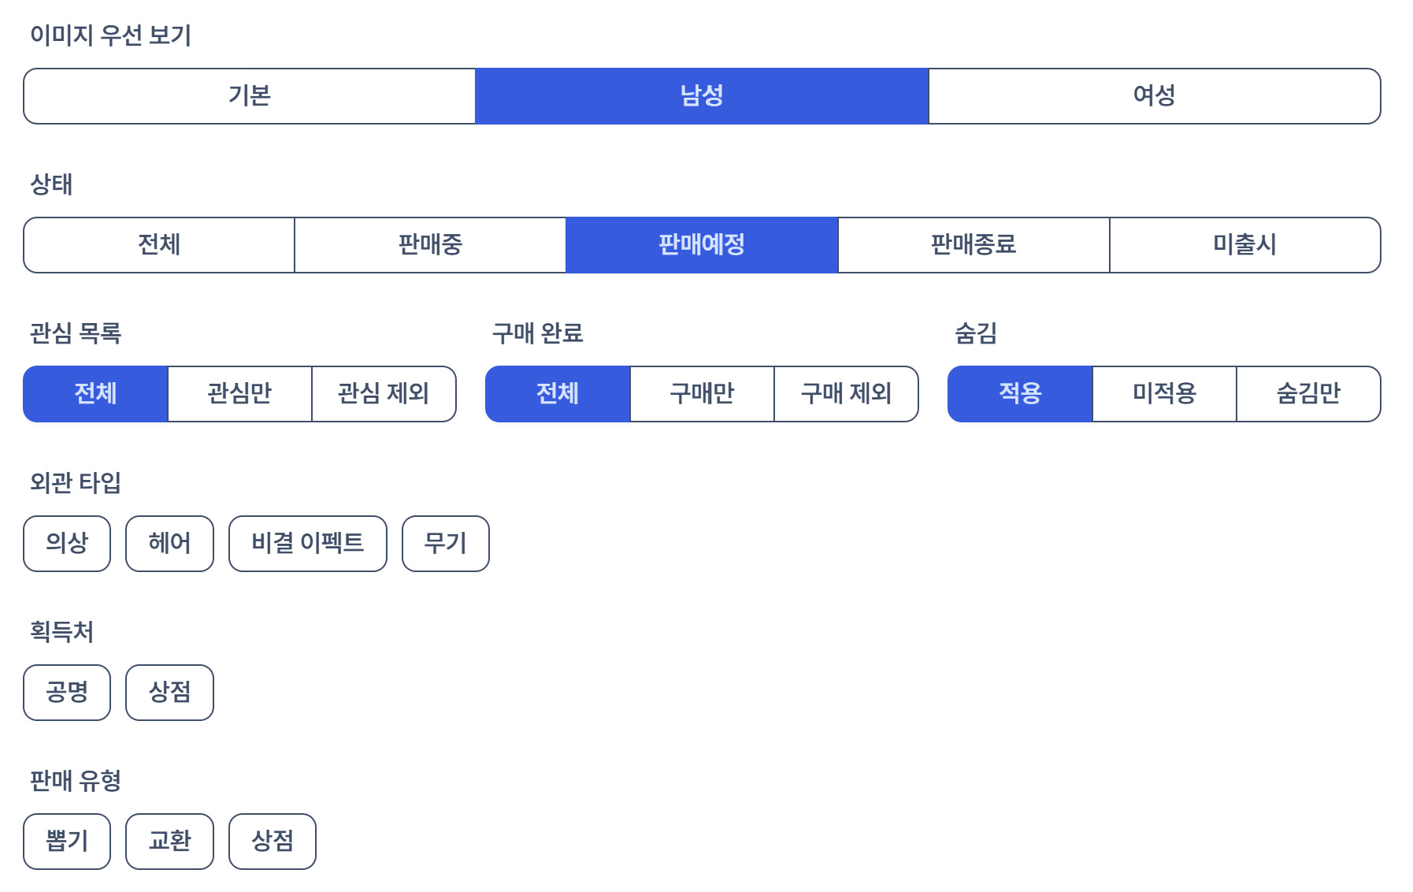Filter status by 미출시
Viewport: 1413px width, 892px height.
click(x=1244, y=245)
